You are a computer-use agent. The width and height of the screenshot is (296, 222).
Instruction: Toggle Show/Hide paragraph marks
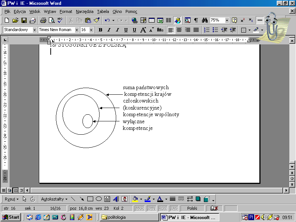coord(196,21)
